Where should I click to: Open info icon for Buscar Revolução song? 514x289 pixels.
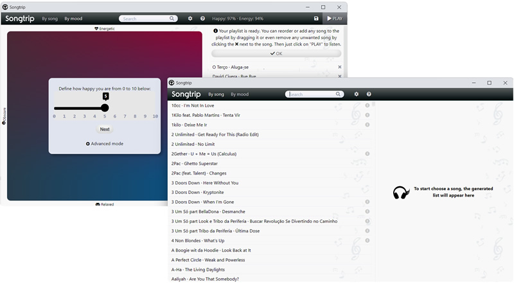click(367, 221)
